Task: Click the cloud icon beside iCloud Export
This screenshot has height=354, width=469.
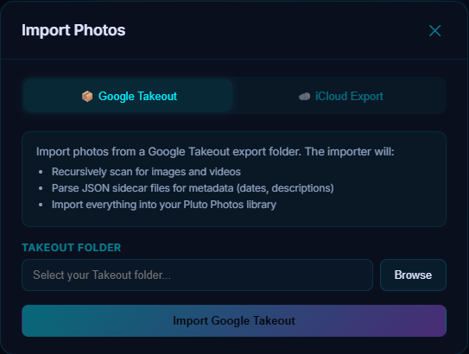Action: click(305, 97)
